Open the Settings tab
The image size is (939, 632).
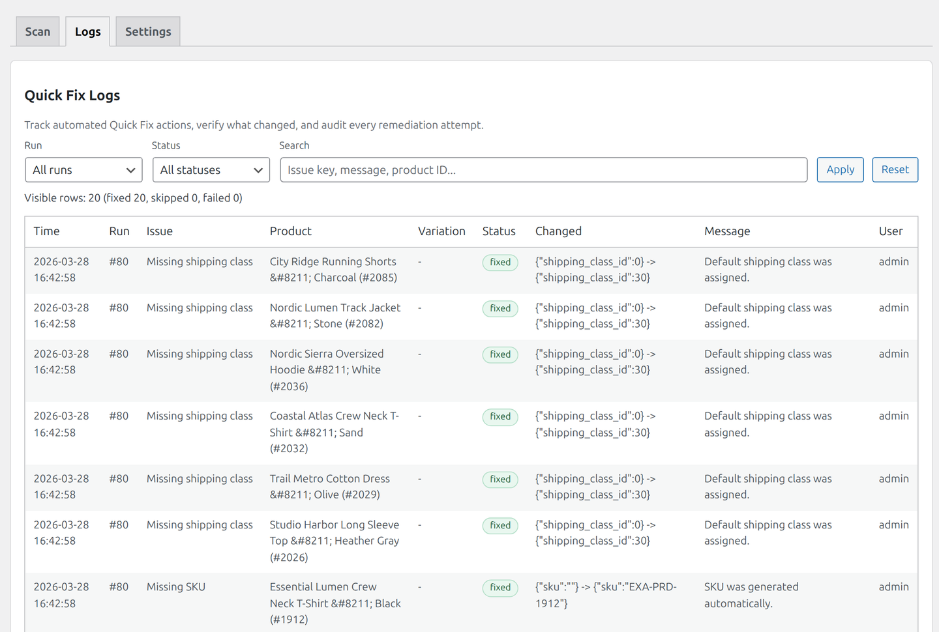click(148, 31)
